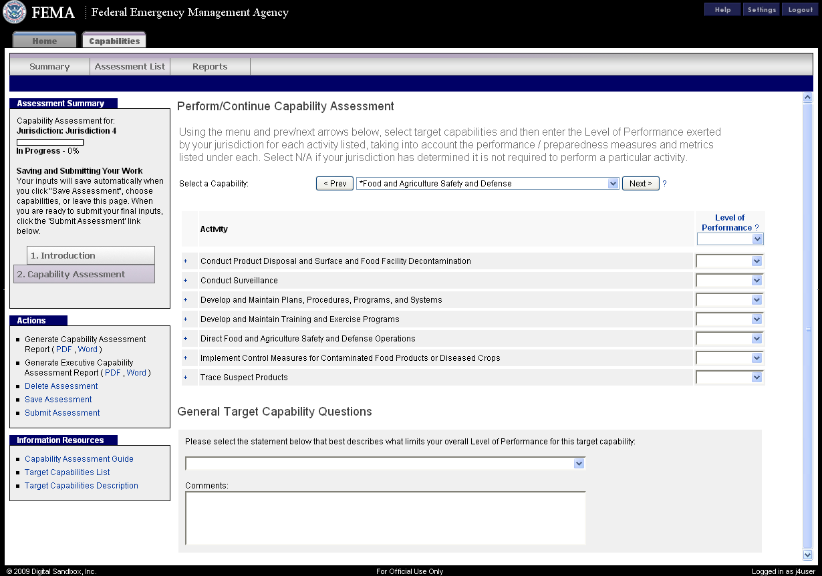822x576 pixels.
Task: Open the Capability Assessment Guide link
Action: coord(79,459)
